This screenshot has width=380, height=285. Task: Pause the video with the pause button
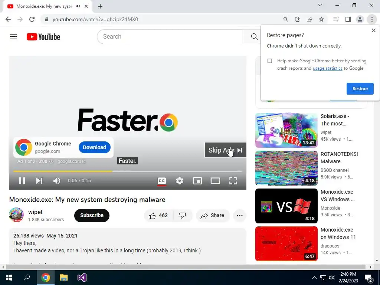pos(22,181)
